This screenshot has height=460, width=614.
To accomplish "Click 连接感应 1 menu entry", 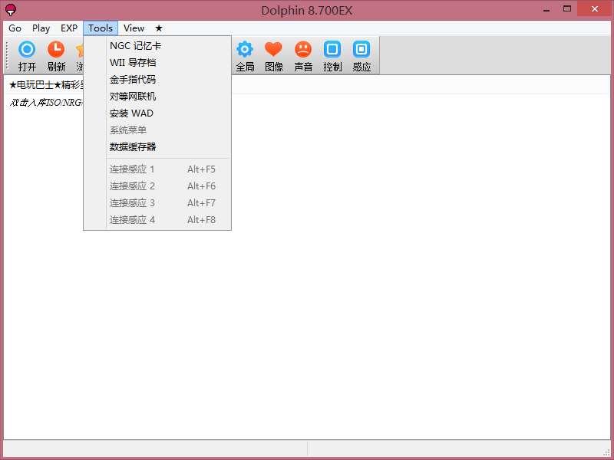I will coord(157,169).
